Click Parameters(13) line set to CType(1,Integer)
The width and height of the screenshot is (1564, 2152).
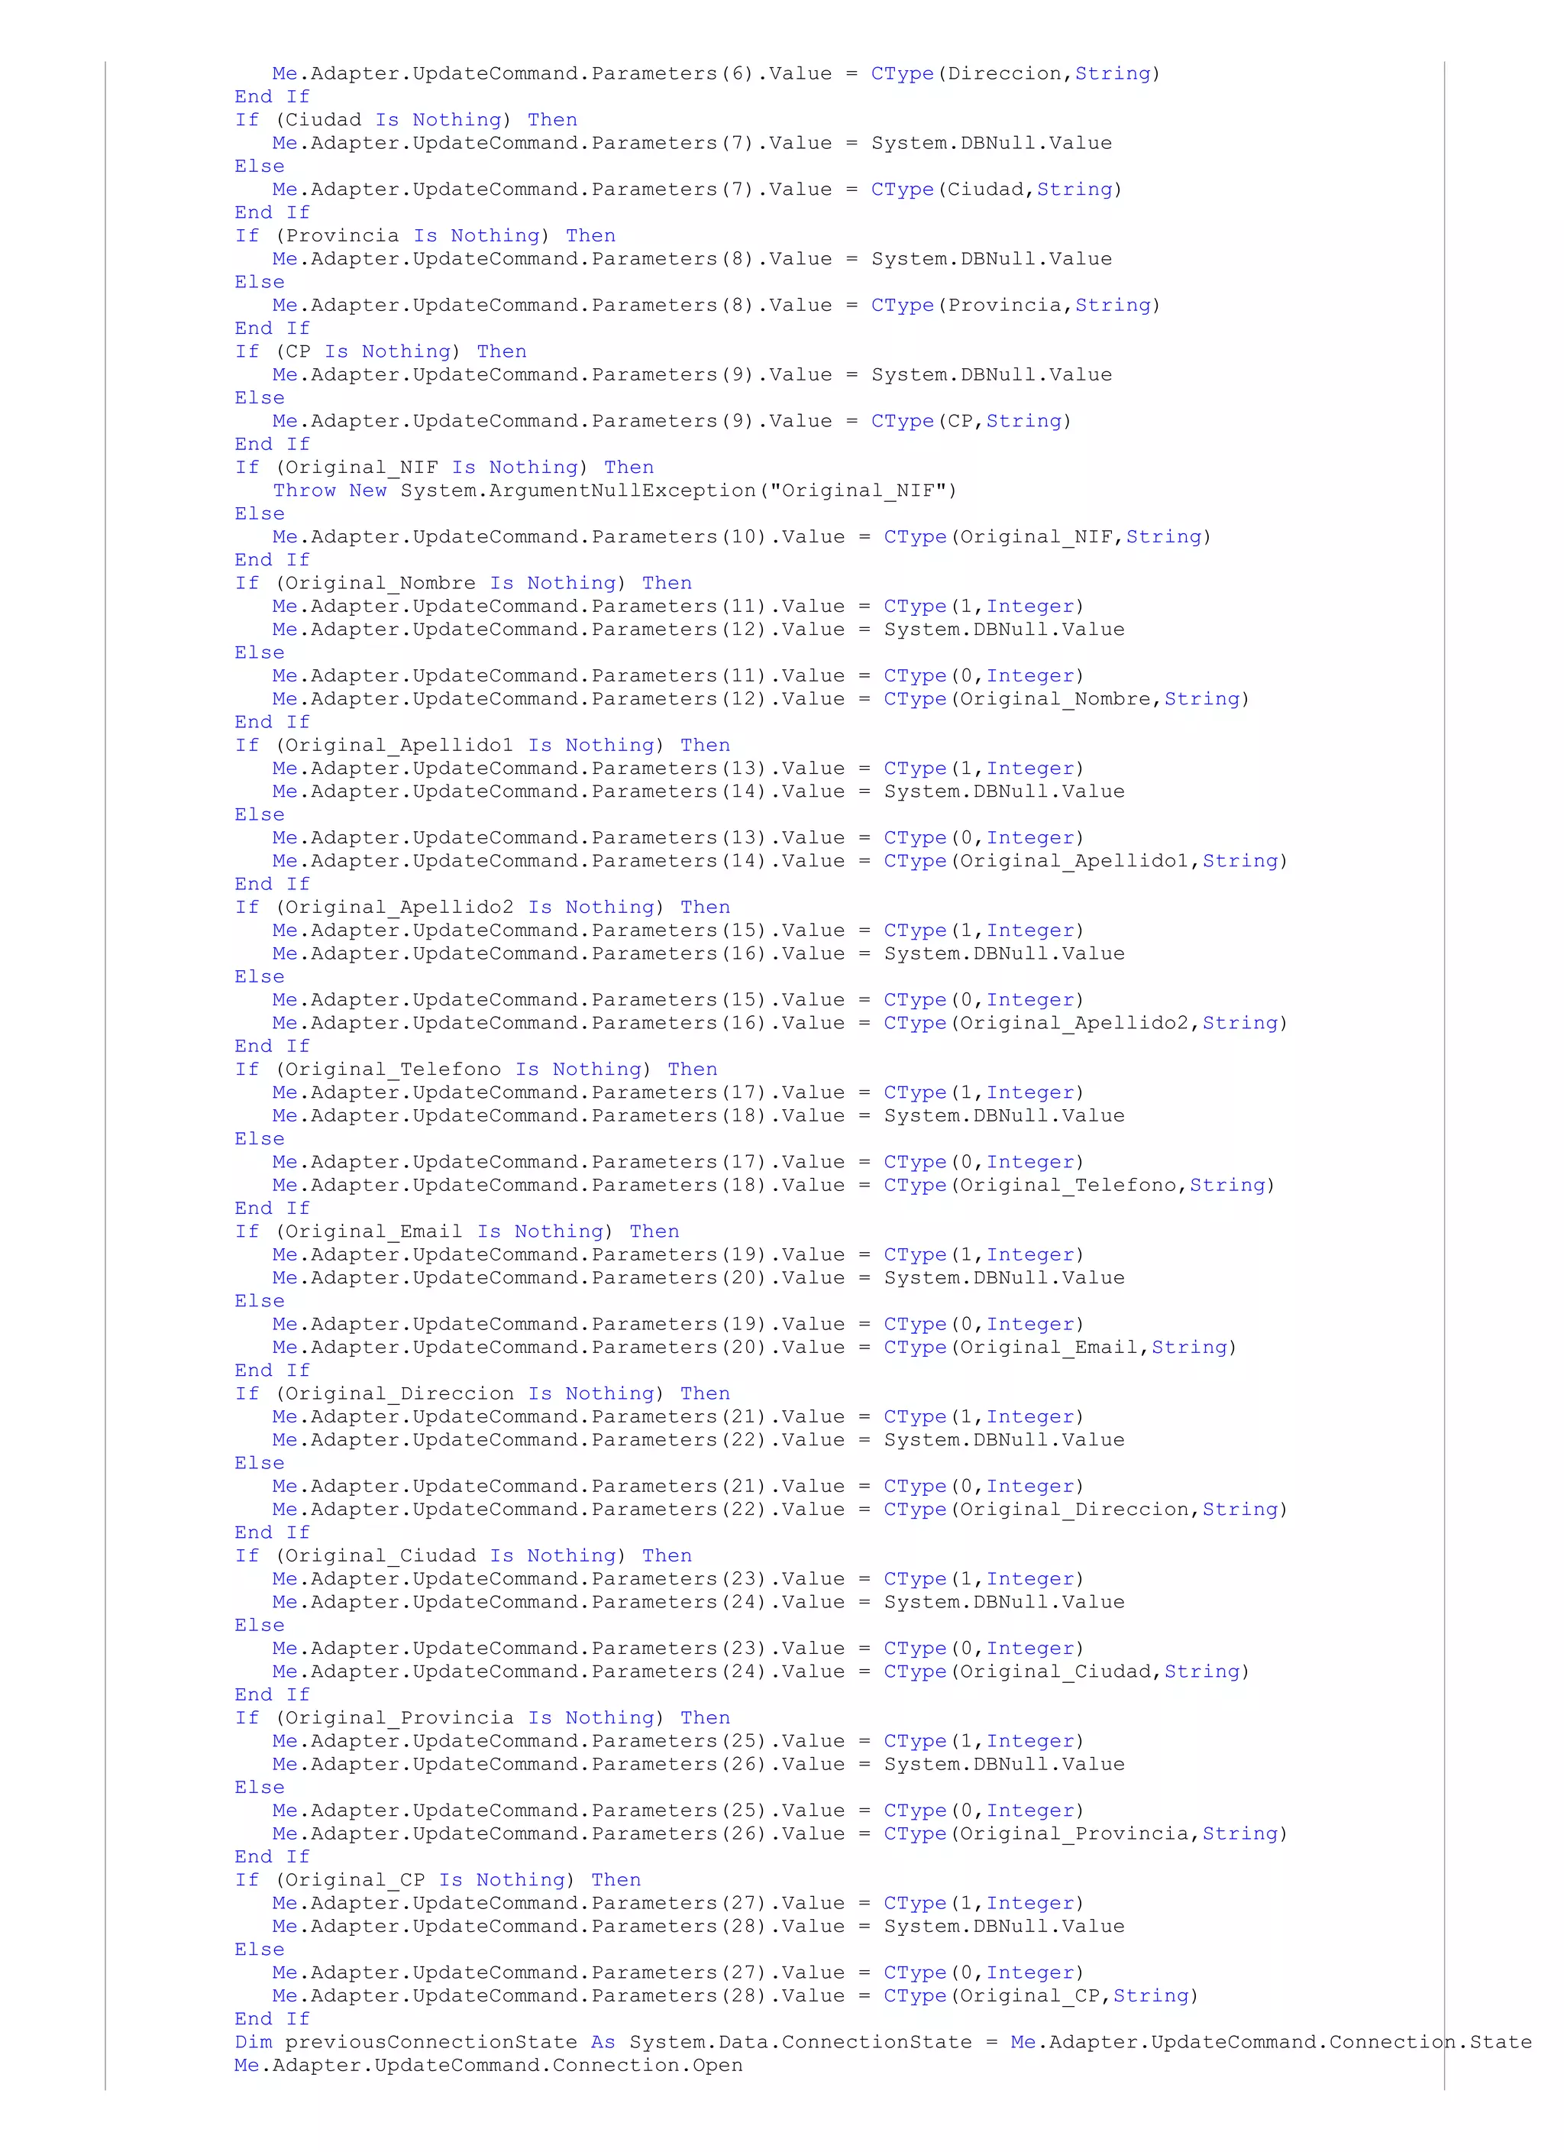[678, 769]
